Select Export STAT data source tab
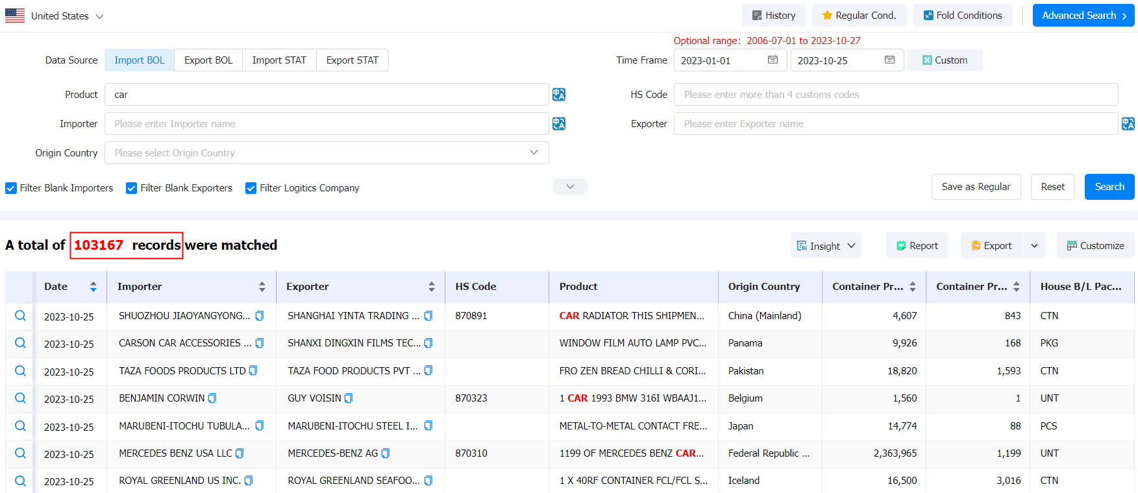 coord(353,60)
